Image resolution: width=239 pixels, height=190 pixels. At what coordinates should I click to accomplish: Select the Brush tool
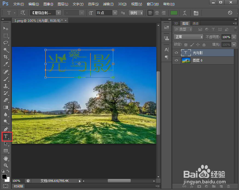tap(6, 79)
